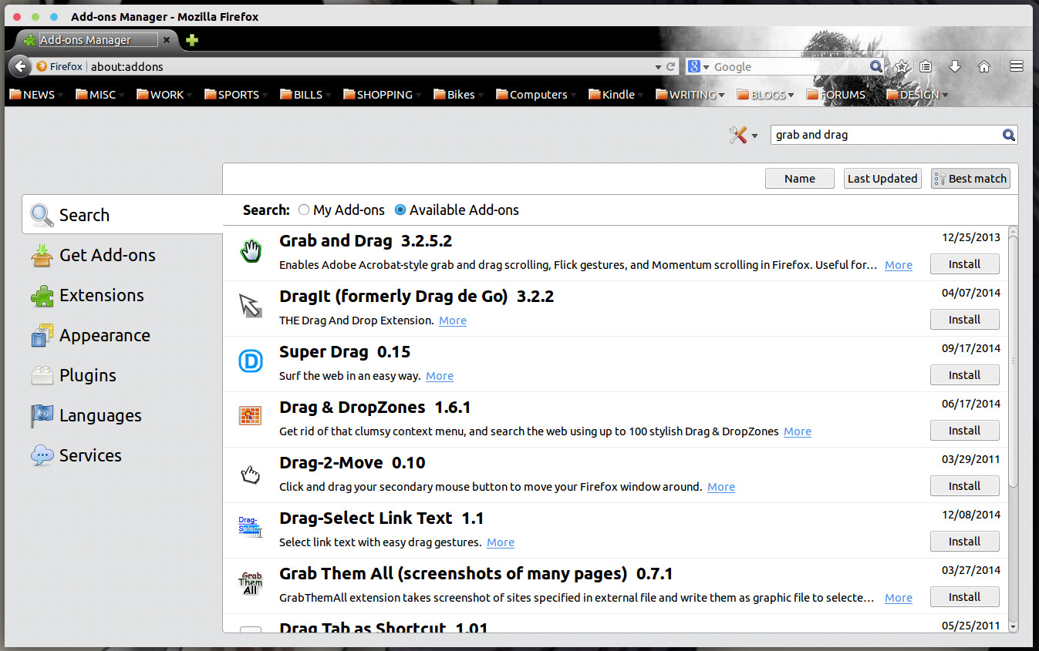Select the Available Add-ons radio button
Screen dimensions: 1039x651
click(400, 210)
